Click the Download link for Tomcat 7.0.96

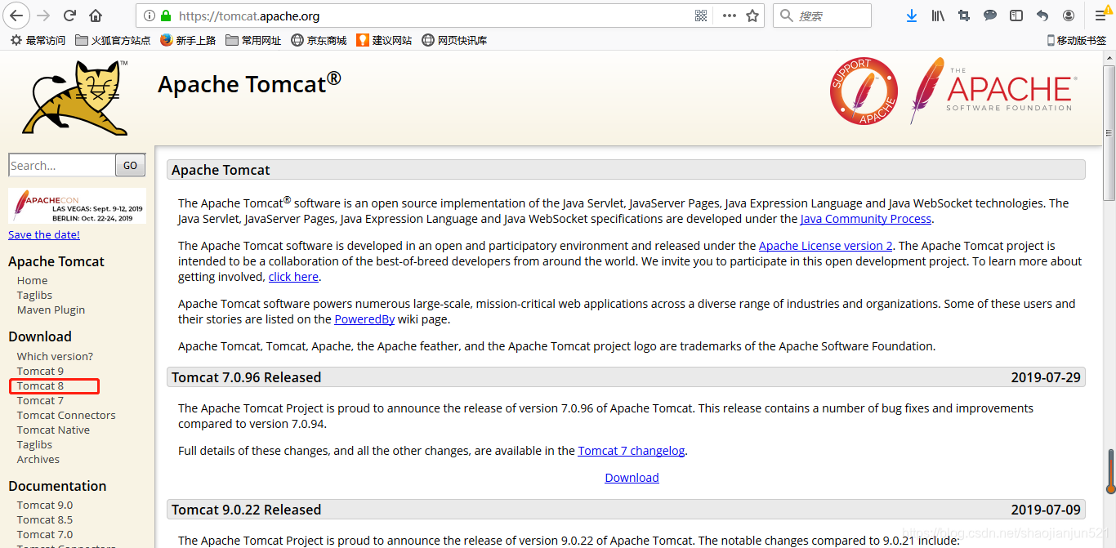coord(632,478)
